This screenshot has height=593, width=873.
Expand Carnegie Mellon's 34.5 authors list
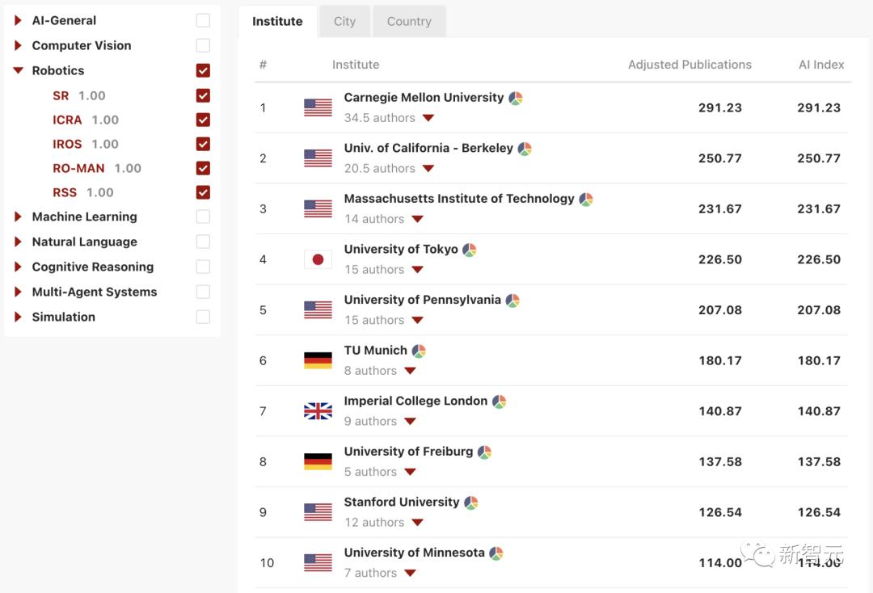[x=428, y=118]
